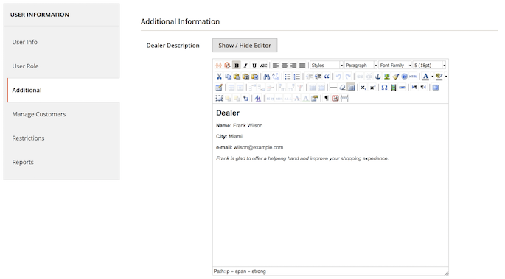Open the Styles dropdown
The image size is (505, 279).
[x=327, y=66]
